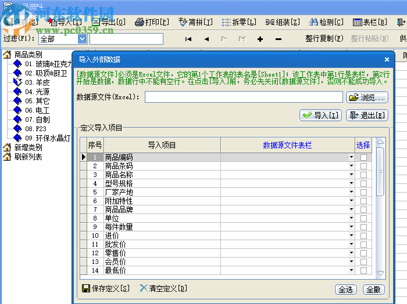Image resolution: width=407 pixels, height=304 pixels.
Task: Open source column dropdown for 单位
Action: (351, 218)
